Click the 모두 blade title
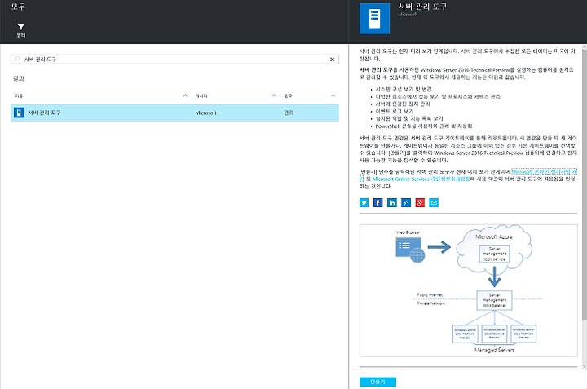Screen dimensions: 587x389 tap(18, 7)
